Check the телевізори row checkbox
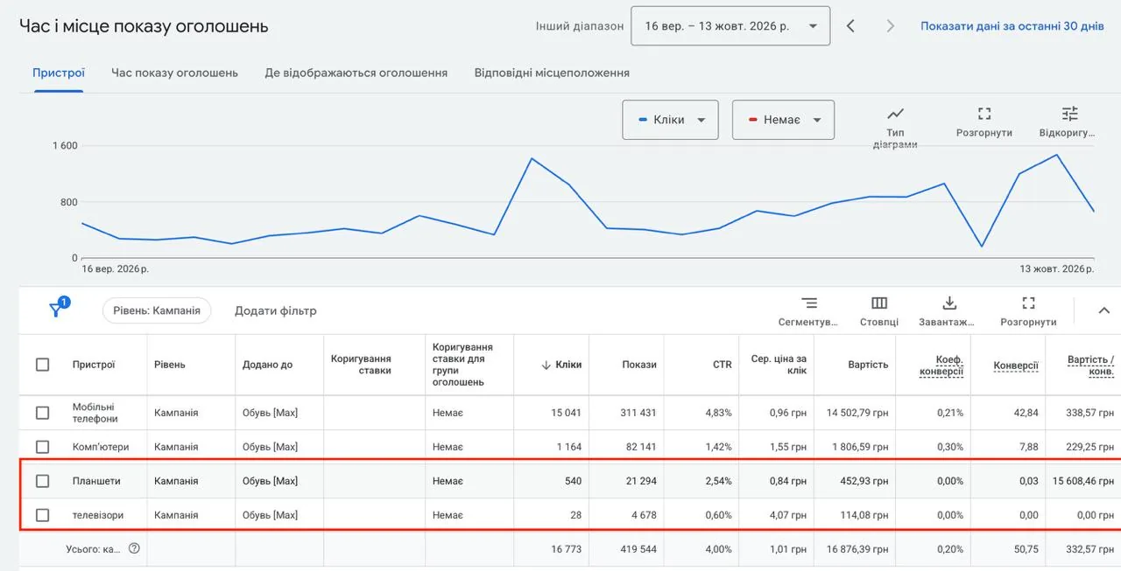Viewport: 1121px width, 571px height. (42, 515)
